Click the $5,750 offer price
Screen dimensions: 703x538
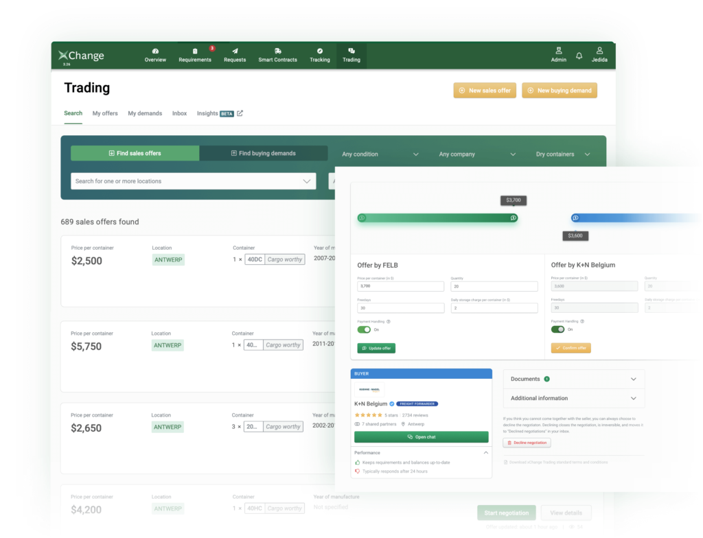[86, 346]
